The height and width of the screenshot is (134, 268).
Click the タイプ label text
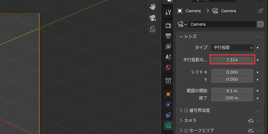[201, 48]
